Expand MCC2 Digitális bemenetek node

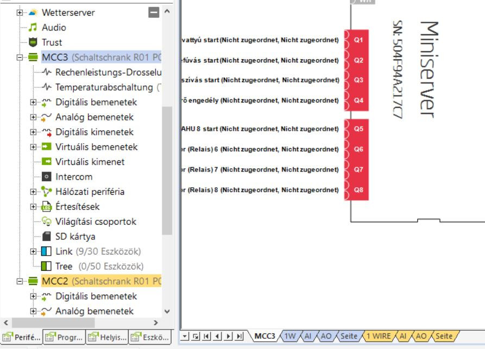pyautogui.click(x=33, y=296)
